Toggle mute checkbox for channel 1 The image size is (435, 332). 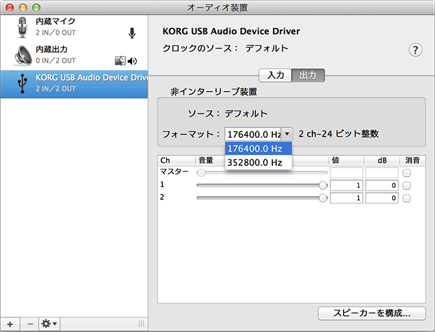pyautogui.click(x=407, y=185)
